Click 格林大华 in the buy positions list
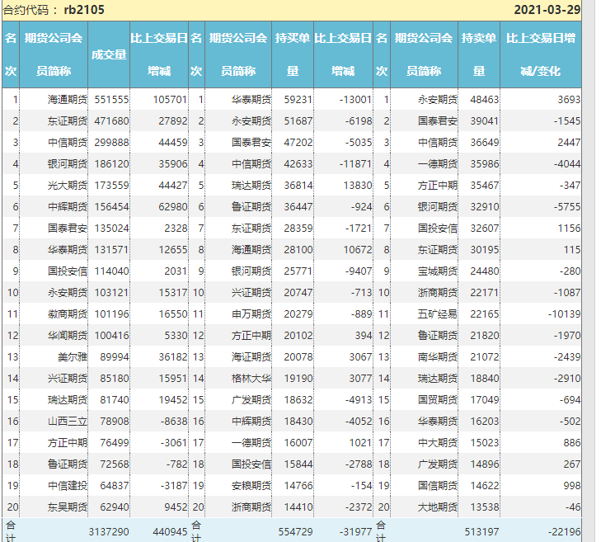Viewport: 601px width, 542px height. point(251,378)
